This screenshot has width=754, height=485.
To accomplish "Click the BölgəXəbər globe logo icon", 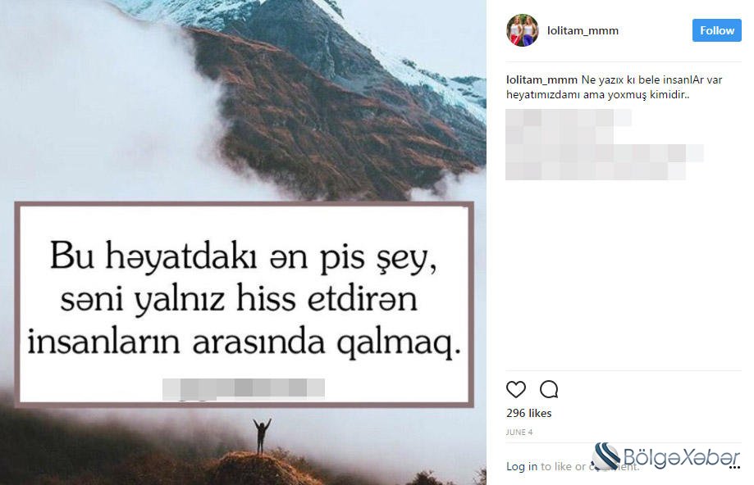I will pos(607,456).
